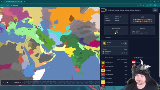Screen dimensions: 160x90
Task: Open the browser tab search dropdown
Action: [x=2, y=2]
